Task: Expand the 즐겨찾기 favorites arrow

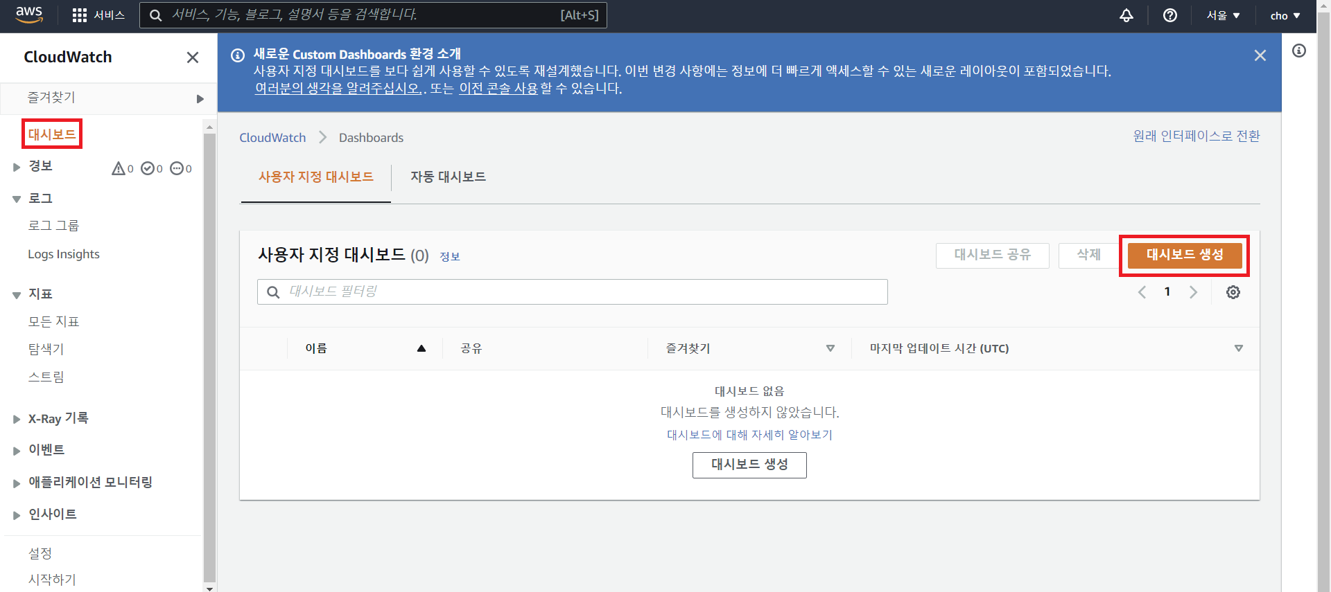Action: (x=200, y=98)
